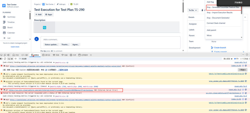Clear the console with the ban icon
The image size is (250, 113).
[5, 59]
